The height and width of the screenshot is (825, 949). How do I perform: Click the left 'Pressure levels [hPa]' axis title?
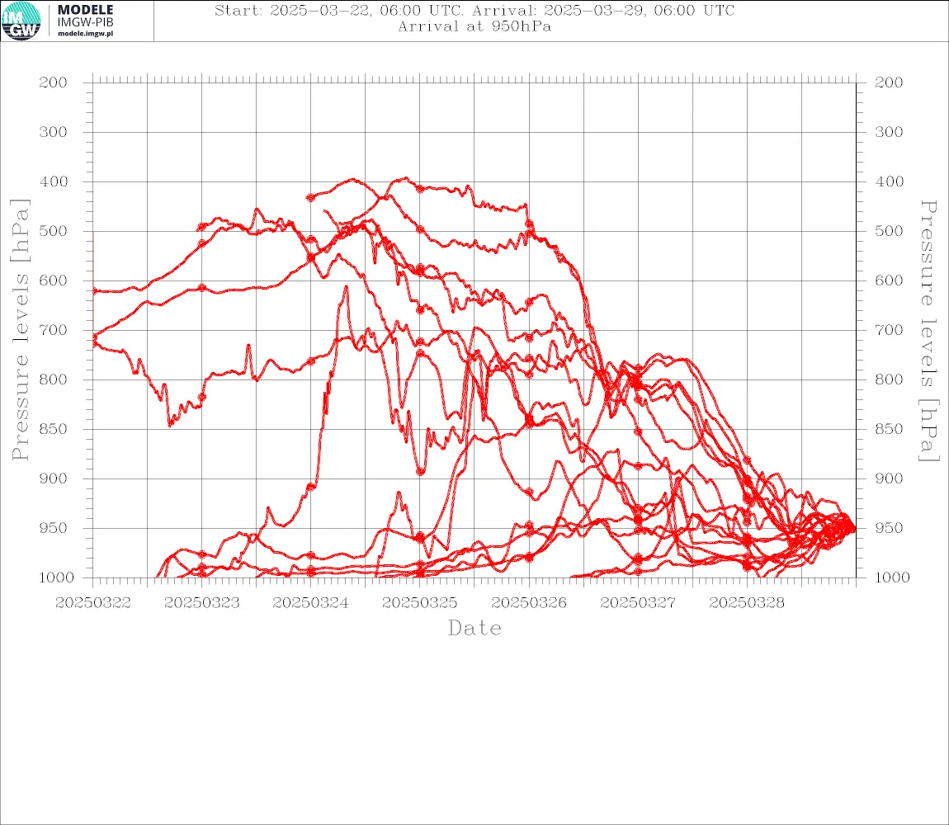pyautogui.click(x=20, y=330)
